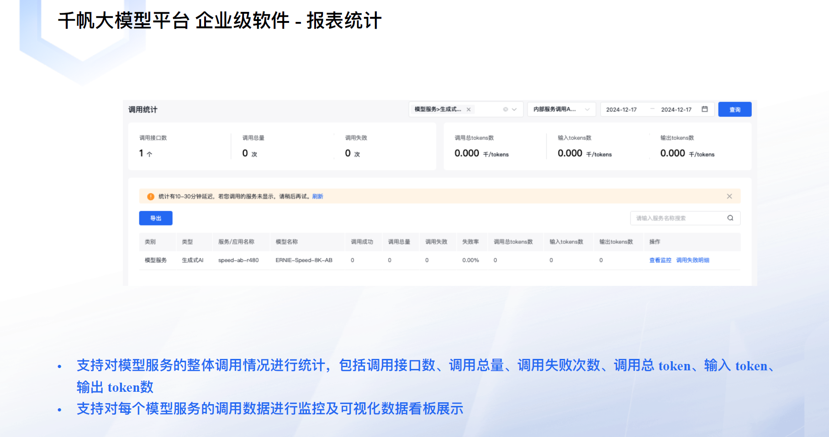Image resolution: width=829 pixels, height=437 pixels.
Task: Click the 失败率 column header
Action: 470,242
